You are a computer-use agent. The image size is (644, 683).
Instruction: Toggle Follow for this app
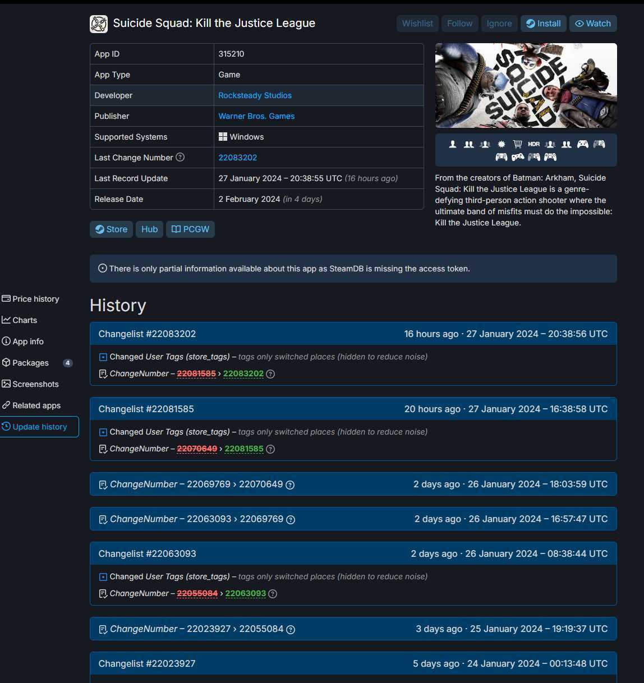point(459,24)
